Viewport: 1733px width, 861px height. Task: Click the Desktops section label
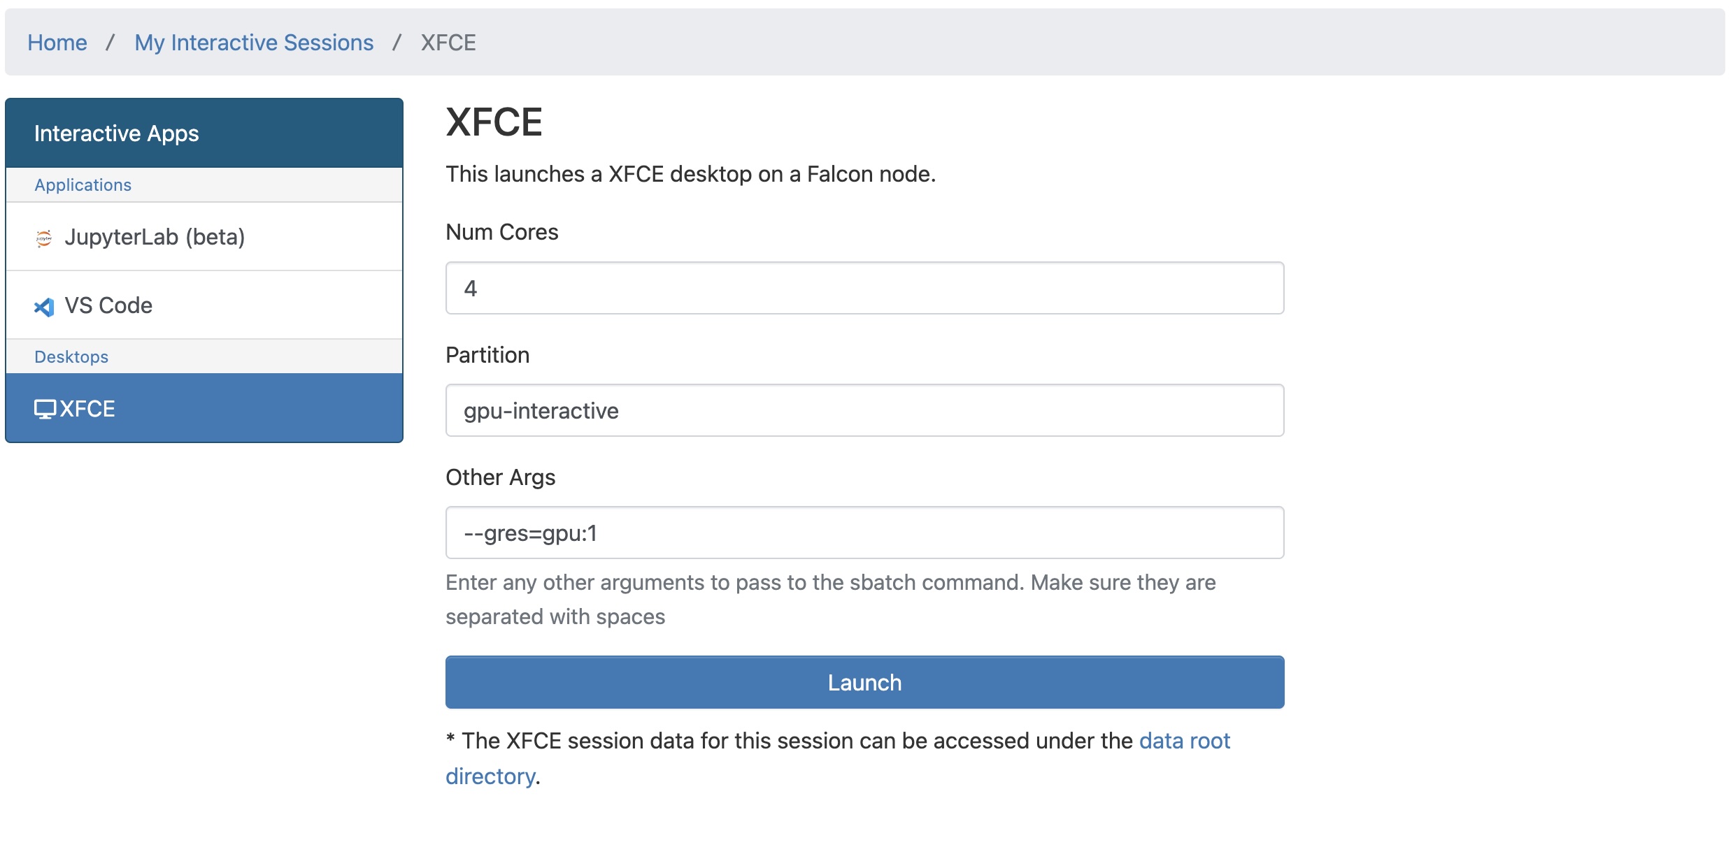coord(71,357)
